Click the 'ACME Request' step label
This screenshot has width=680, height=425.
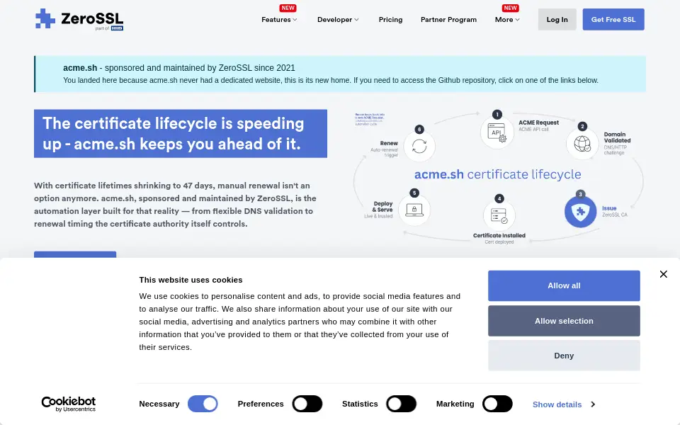pyautogui.click(x=538, y=123)
